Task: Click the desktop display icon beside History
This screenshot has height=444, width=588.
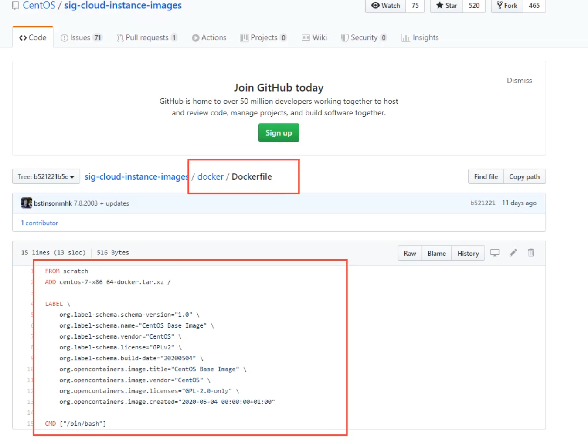Action: tap(495, 253)
